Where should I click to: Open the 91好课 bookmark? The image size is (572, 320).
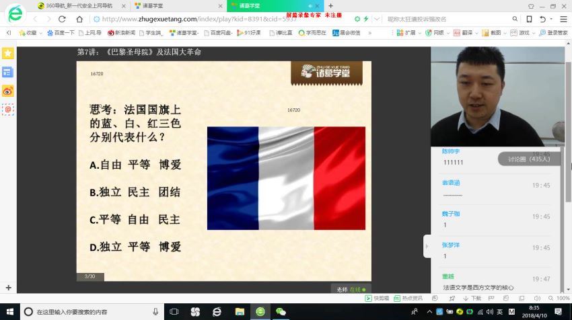249,33
